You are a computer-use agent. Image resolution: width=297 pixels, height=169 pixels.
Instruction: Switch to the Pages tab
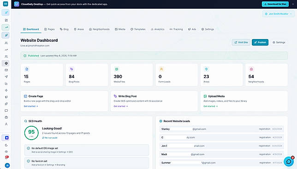tap(49, 29)
